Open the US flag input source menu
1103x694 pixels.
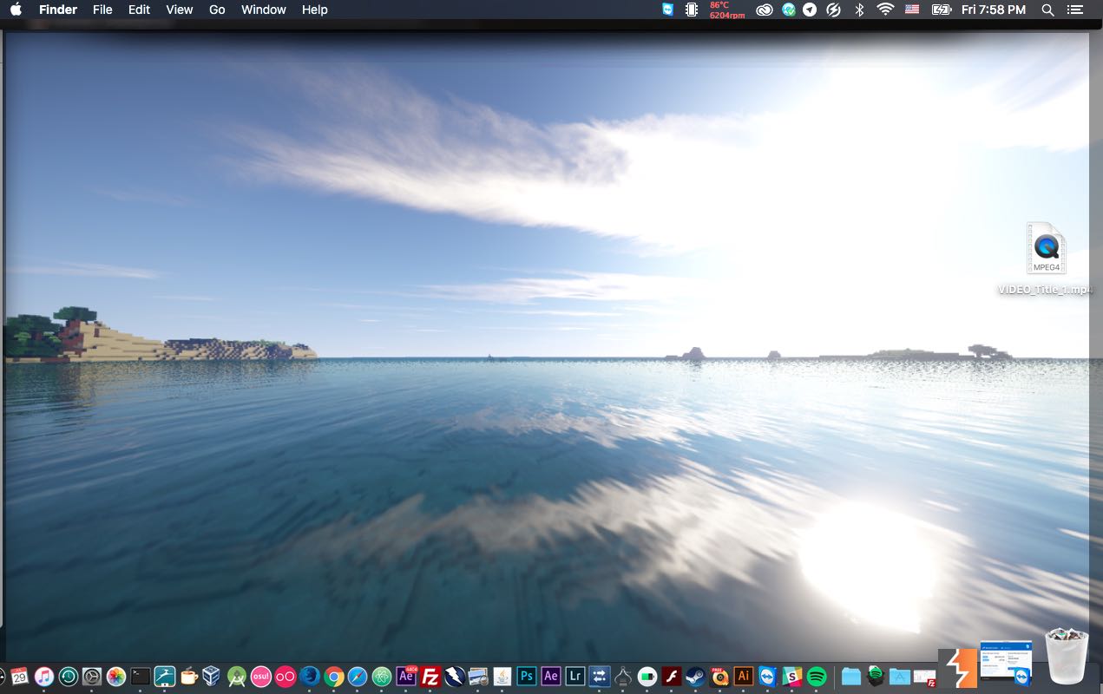(912, 10)
